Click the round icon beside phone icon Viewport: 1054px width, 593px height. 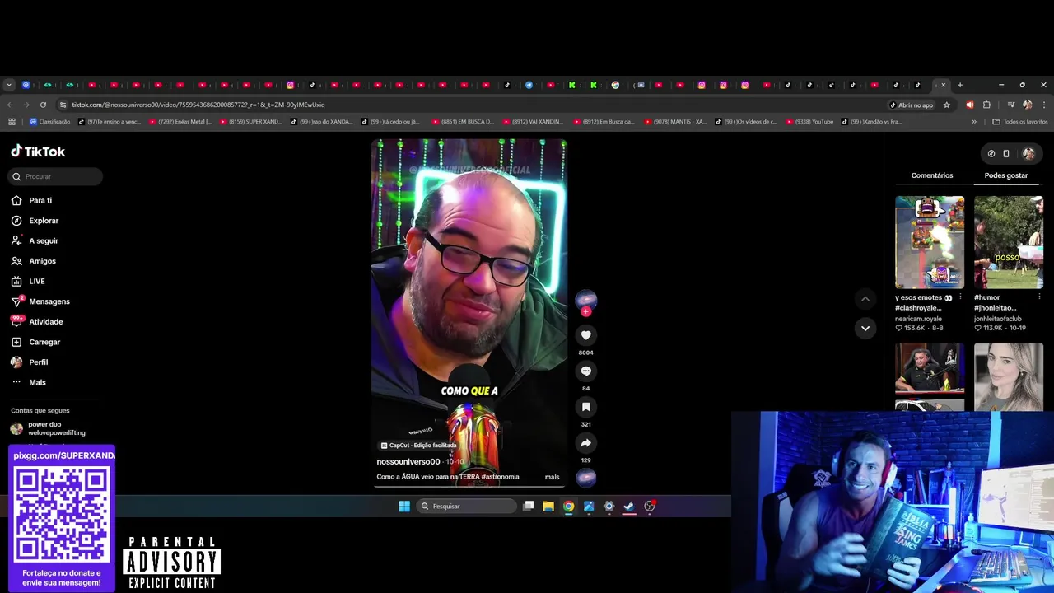pos(991,153)
